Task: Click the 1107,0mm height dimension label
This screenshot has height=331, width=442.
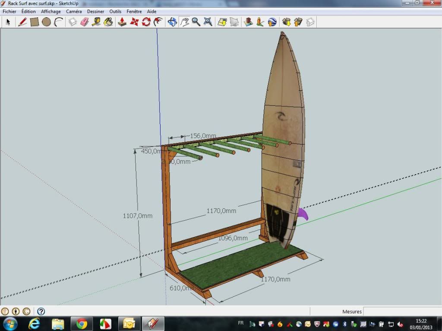Action: point(138,216)
